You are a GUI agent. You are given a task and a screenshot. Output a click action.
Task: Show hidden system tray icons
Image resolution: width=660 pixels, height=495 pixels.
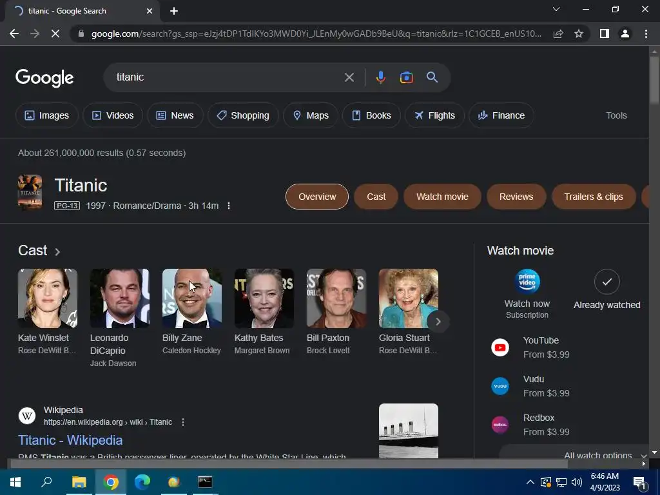tap(530, 482)
